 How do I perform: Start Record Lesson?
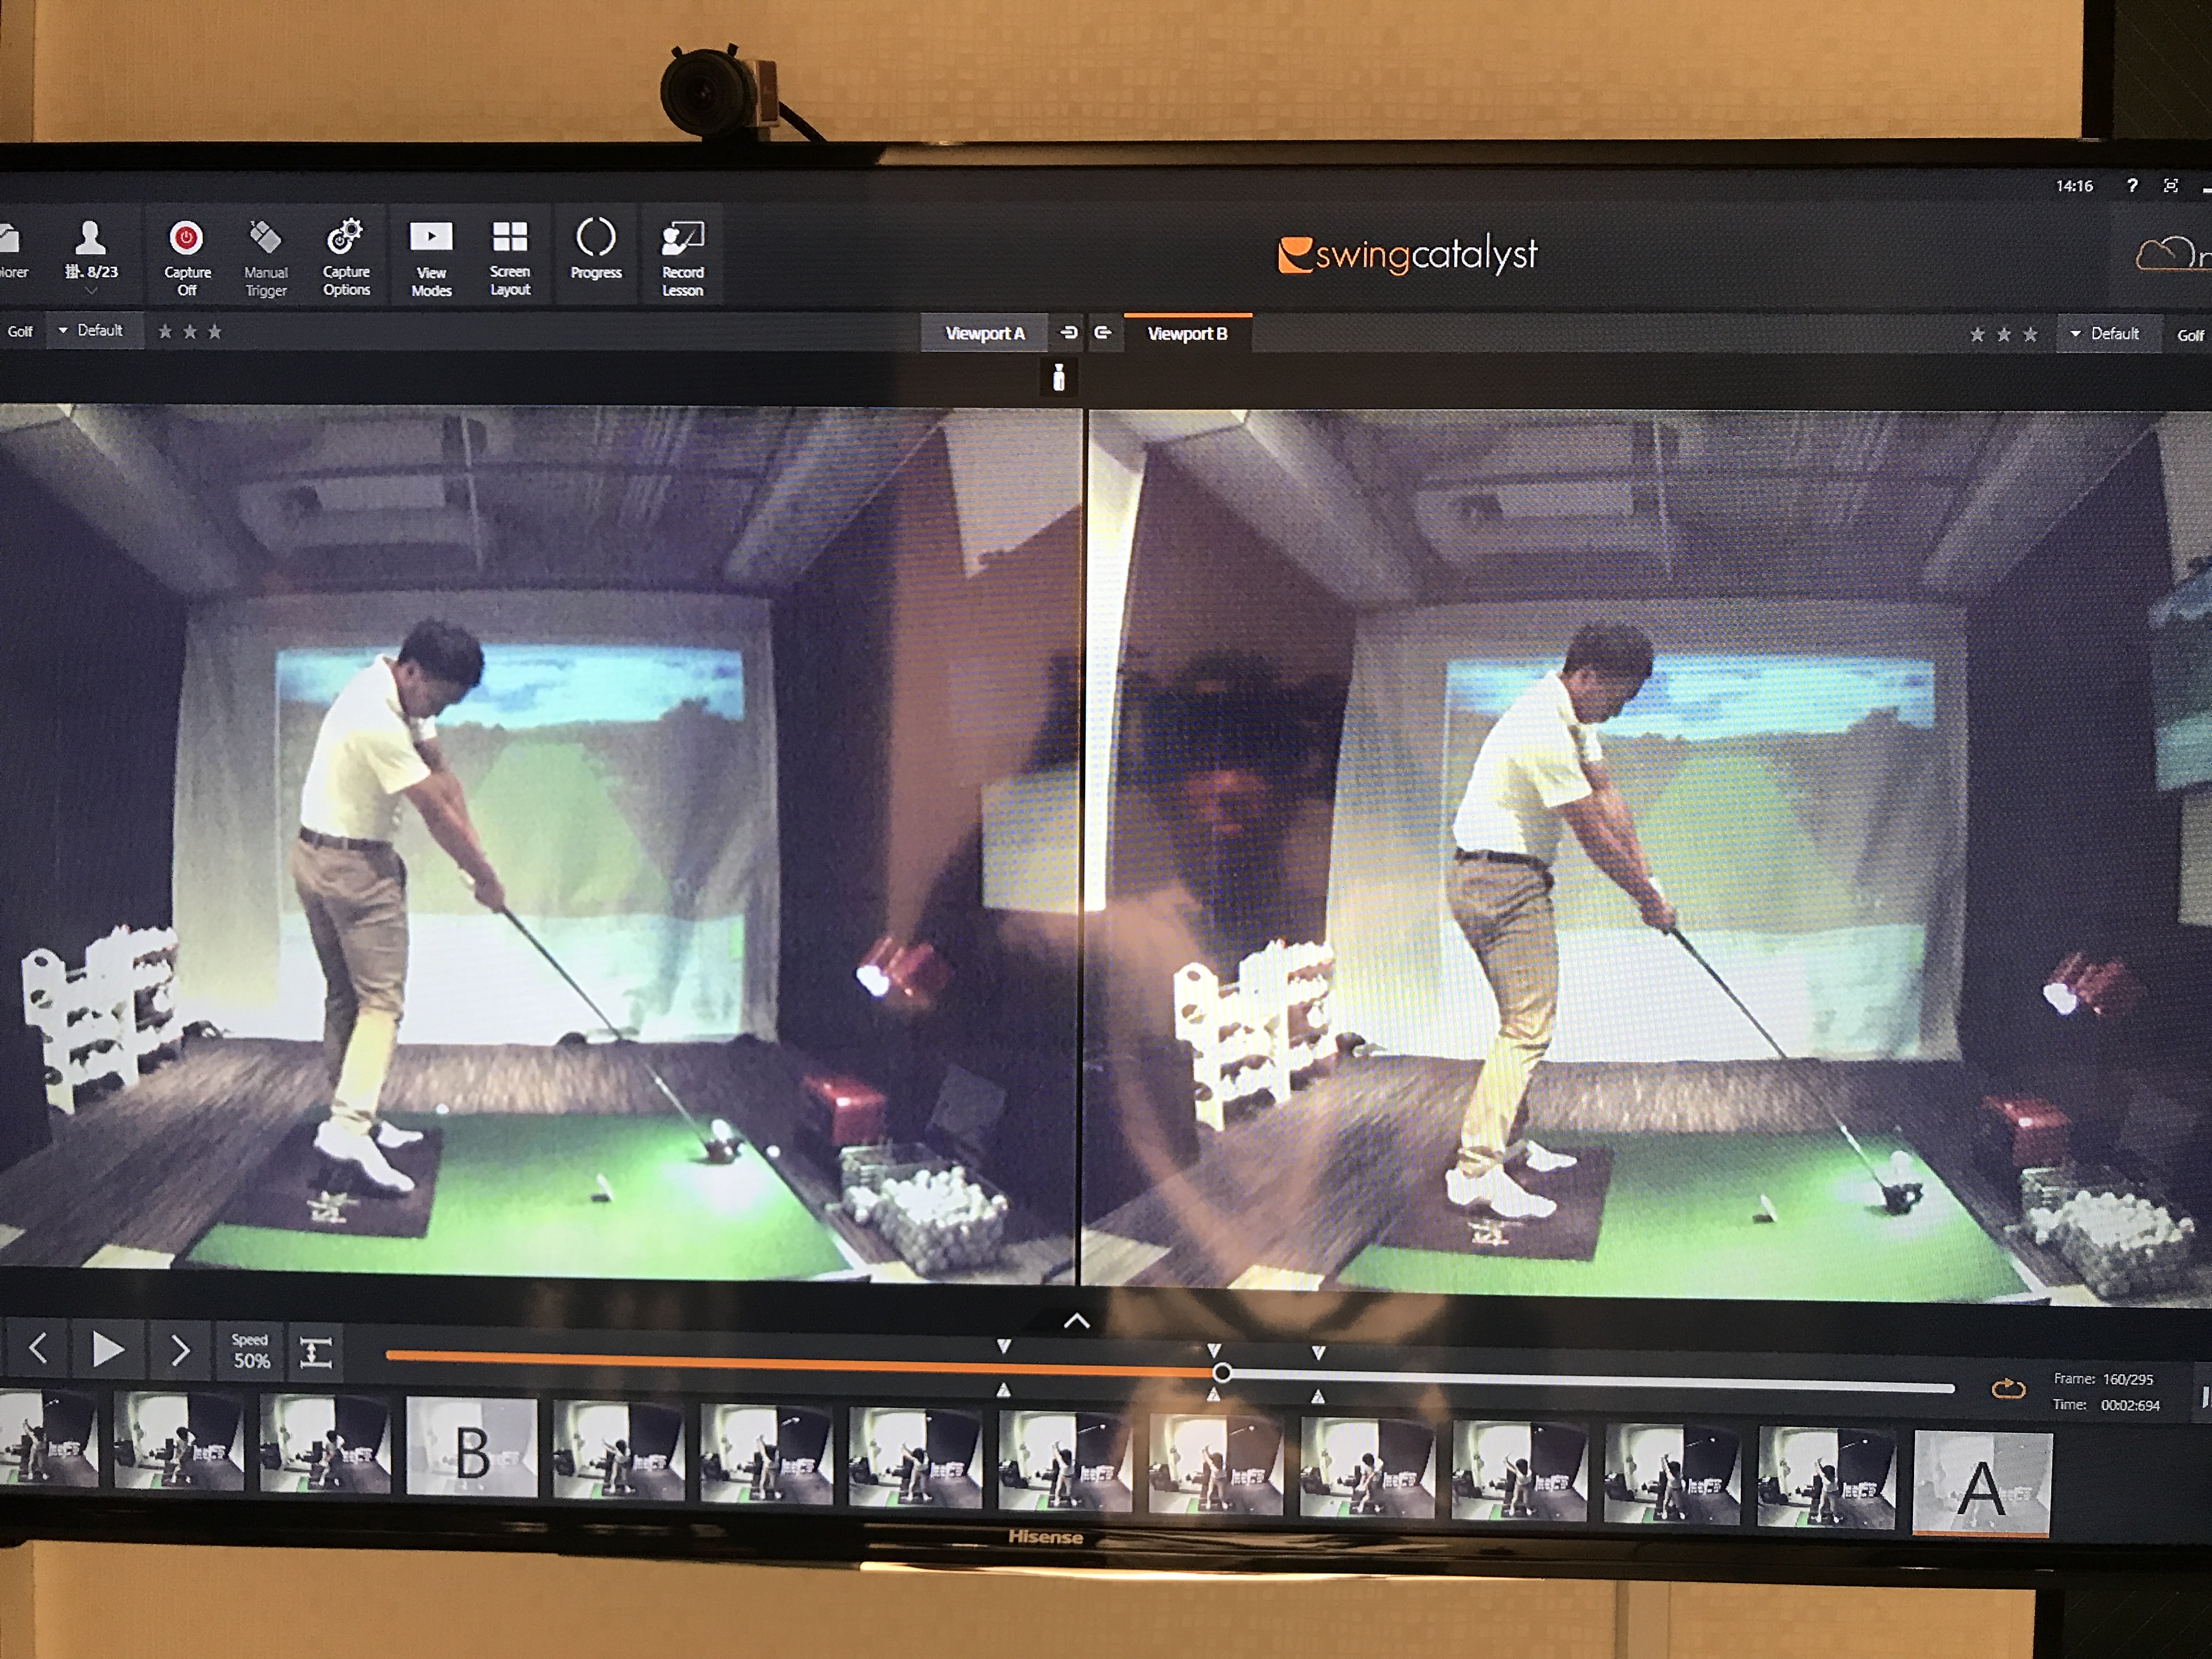click(682, 258)
